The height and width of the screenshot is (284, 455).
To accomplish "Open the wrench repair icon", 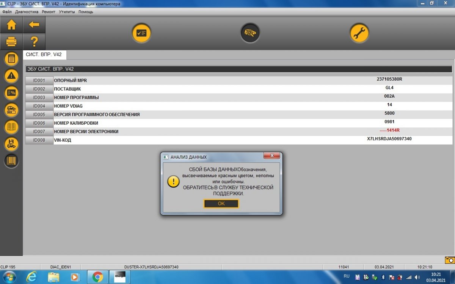I will point(359,33).
